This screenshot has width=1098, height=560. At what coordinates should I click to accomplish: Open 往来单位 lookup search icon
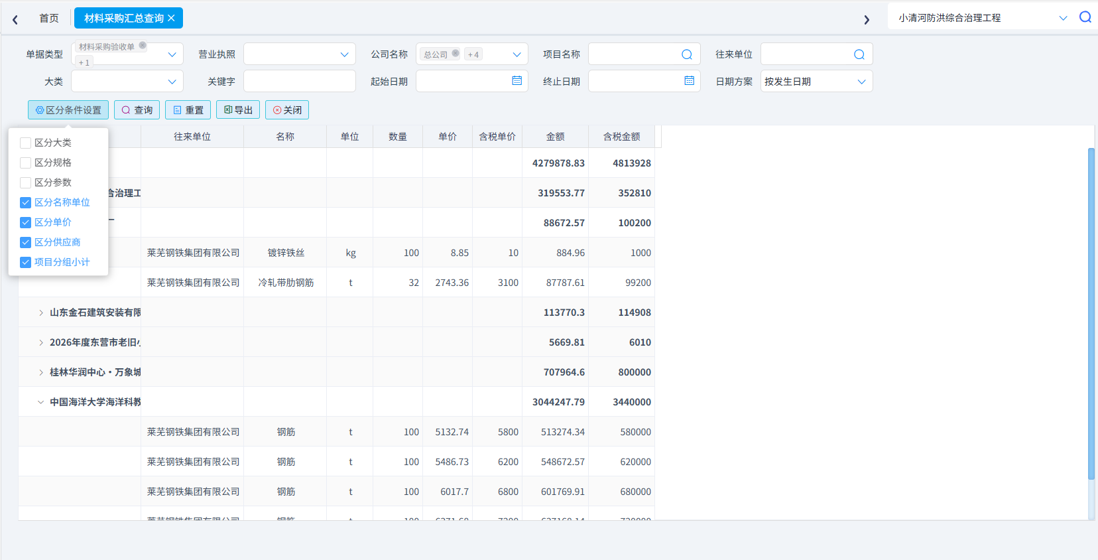point(859,54)
